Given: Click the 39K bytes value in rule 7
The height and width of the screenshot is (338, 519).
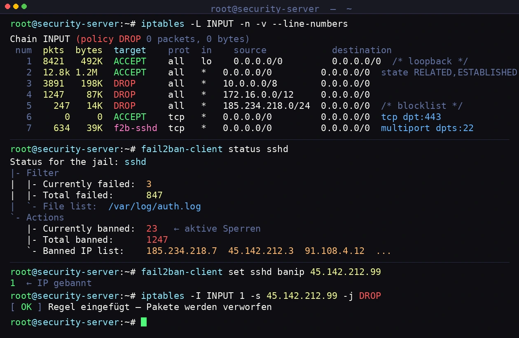Looking at the screenshot, I should click(94, 128).
